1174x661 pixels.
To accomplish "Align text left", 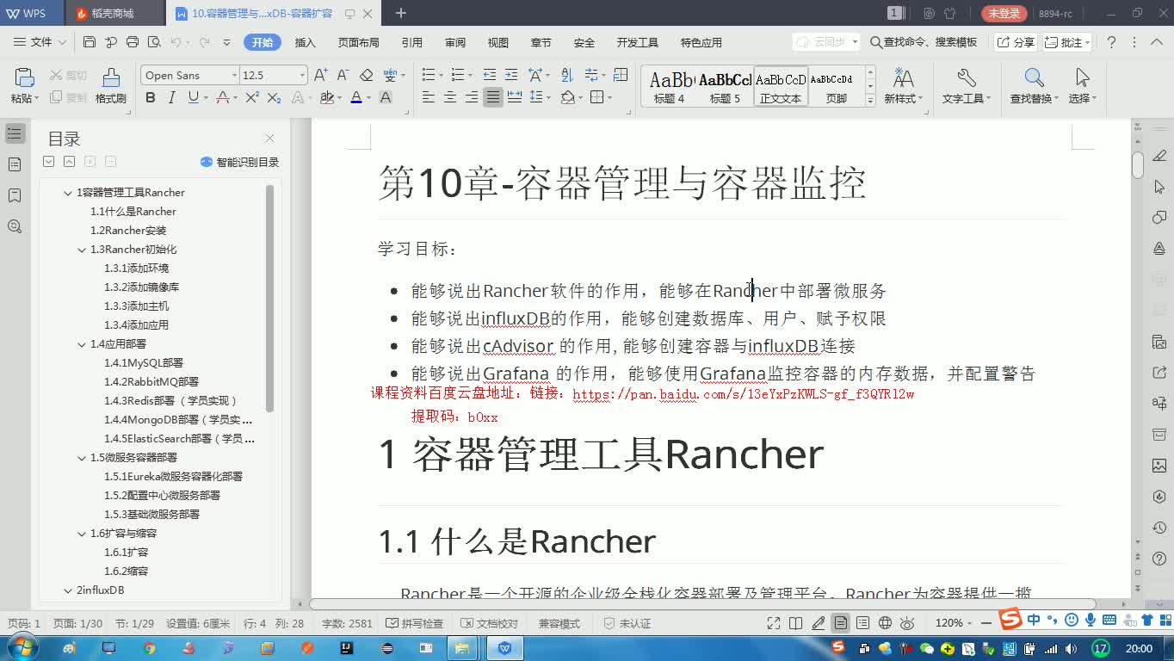I will [428, 98].
